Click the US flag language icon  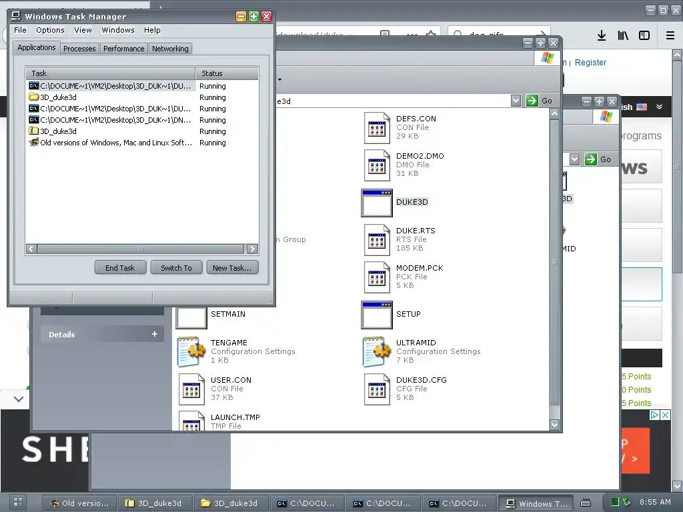tap(642, 107)
